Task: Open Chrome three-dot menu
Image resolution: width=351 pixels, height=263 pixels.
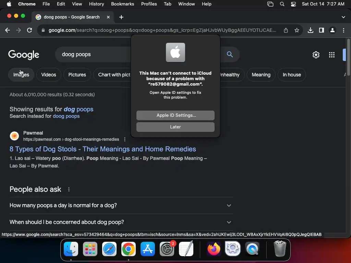Action: [x=343, y=30]
